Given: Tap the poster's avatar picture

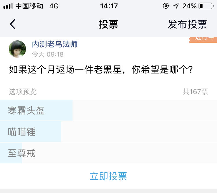Looking at the screenshot, I should coord(17,49).
